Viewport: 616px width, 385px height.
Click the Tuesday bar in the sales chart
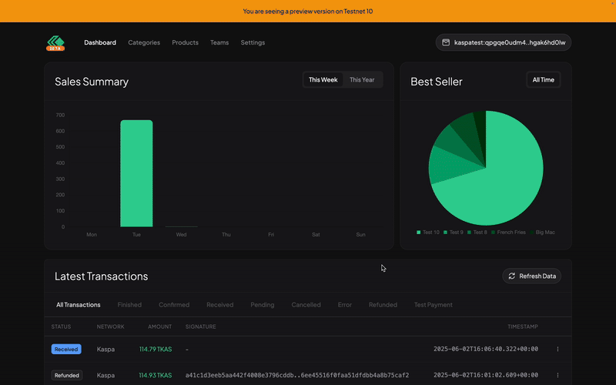tap(136, 173)
